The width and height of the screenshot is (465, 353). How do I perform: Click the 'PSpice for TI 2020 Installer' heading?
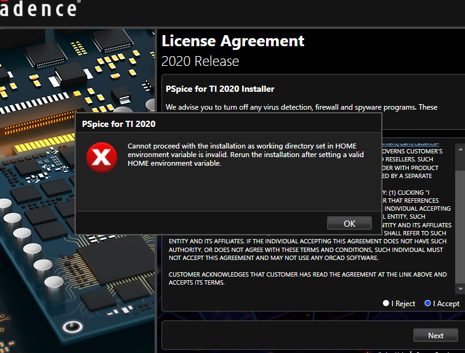[x=220, y=89]
